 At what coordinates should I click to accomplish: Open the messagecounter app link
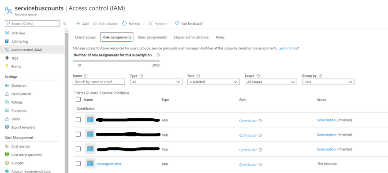click(109, 164)
